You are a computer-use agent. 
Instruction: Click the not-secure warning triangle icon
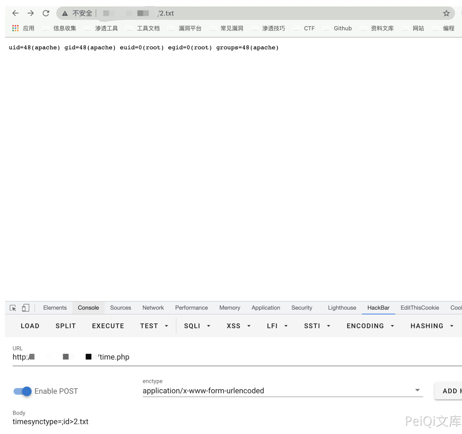(x=65, y=13)
